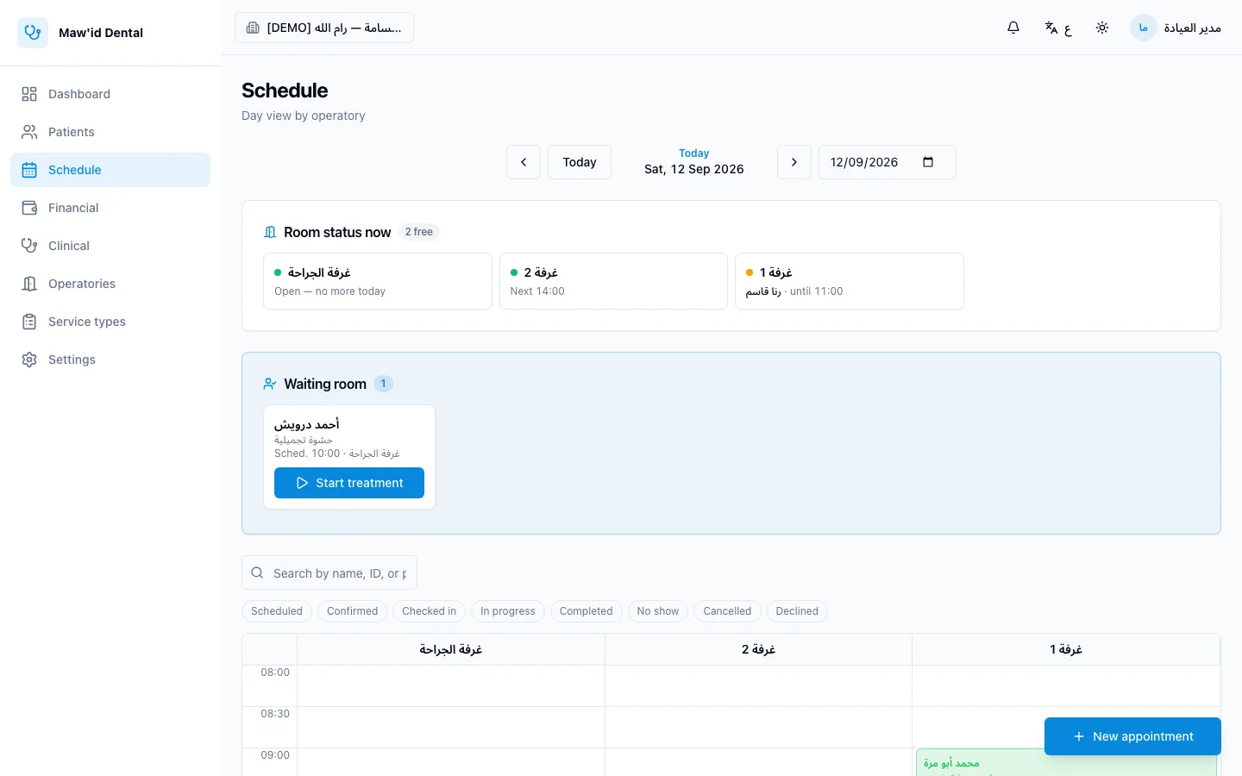Open the calendar picker icon in date field
Image resolution: width=1242 pixels, height=776 pixels.
[928, 162]
